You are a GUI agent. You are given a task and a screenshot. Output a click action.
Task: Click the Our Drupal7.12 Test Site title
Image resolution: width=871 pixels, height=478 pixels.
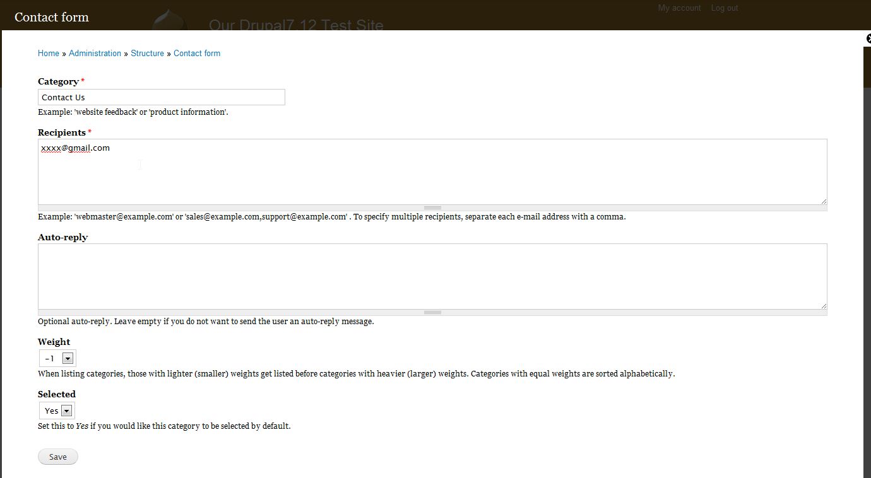tap(296, 25)
